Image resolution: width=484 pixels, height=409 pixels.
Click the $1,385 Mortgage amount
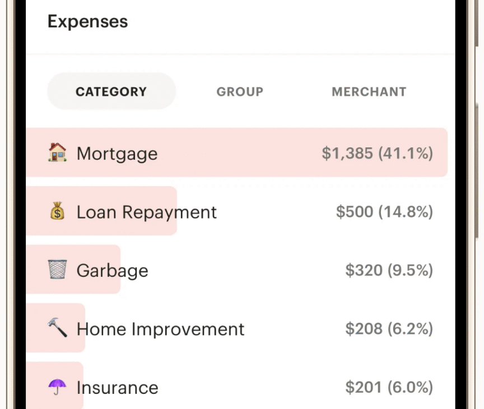coord(377,153)
